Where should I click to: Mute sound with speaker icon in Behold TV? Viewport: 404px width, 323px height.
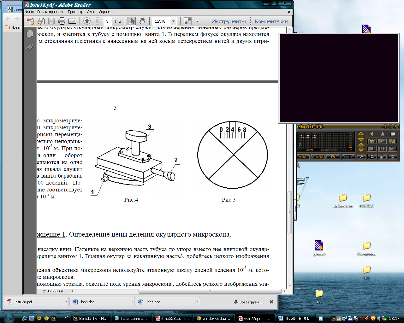[x=372, y=134]
